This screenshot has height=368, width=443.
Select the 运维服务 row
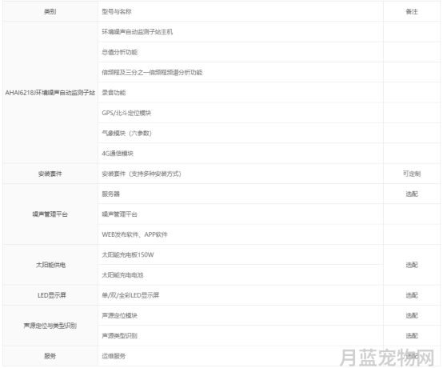coord(241,356)
